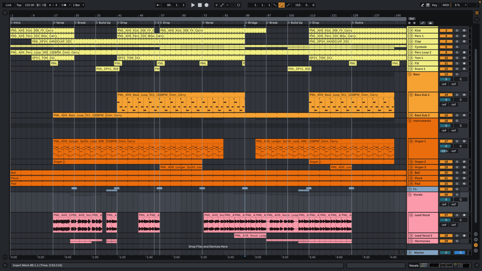Click the Link button
Screen dimensions: 482x271
tap(8, 5)
